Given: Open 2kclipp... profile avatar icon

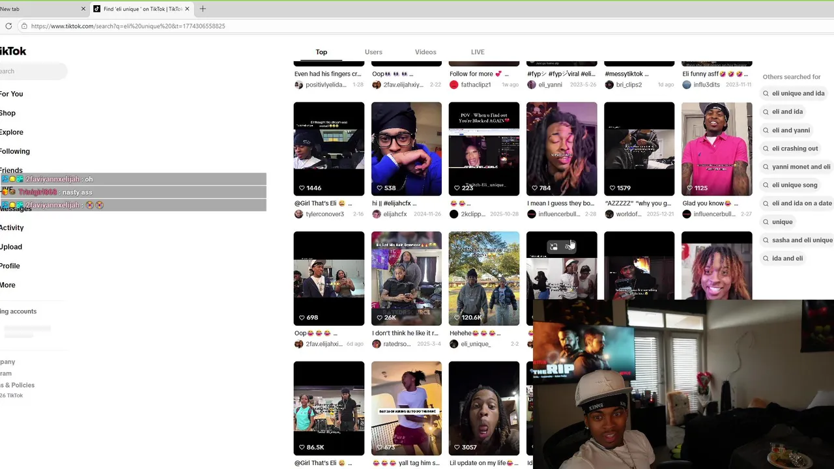Looking at the screenshot, I should coord(453,214).
